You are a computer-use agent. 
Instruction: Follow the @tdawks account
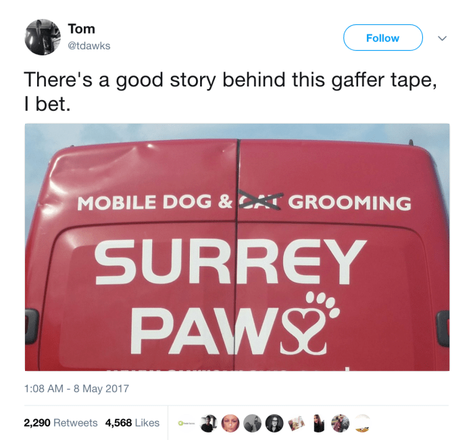tap(383, 38)
